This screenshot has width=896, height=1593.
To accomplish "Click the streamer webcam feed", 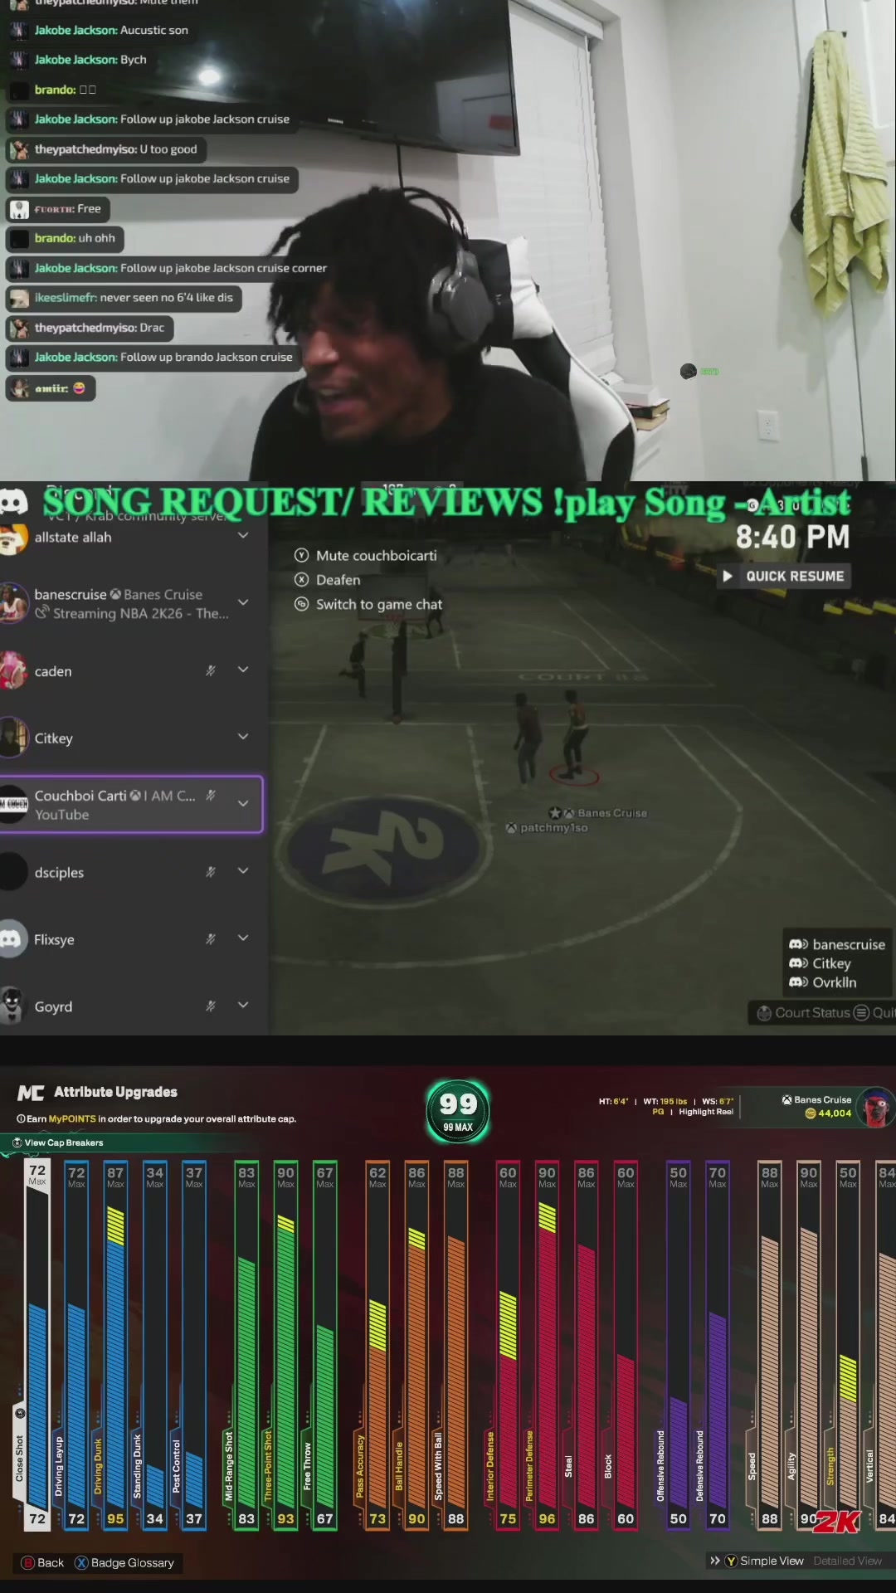I will click(x=448, y=240).
